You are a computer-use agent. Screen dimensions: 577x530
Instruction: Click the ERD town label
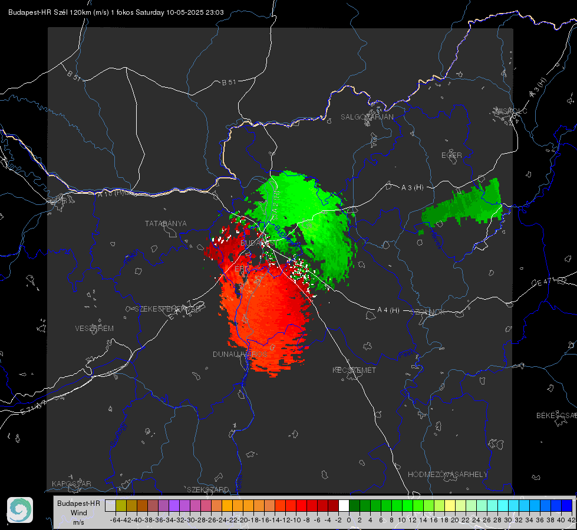(242, 269)
